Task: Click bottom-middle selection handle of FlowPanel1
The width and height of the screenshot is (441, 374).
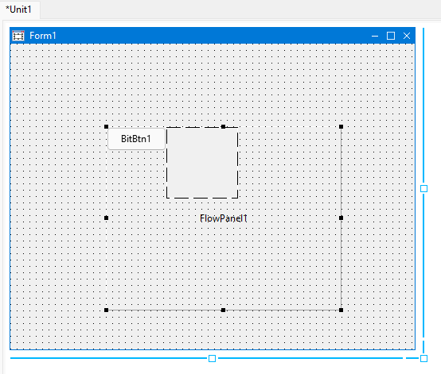Action: tap(223, 310)
